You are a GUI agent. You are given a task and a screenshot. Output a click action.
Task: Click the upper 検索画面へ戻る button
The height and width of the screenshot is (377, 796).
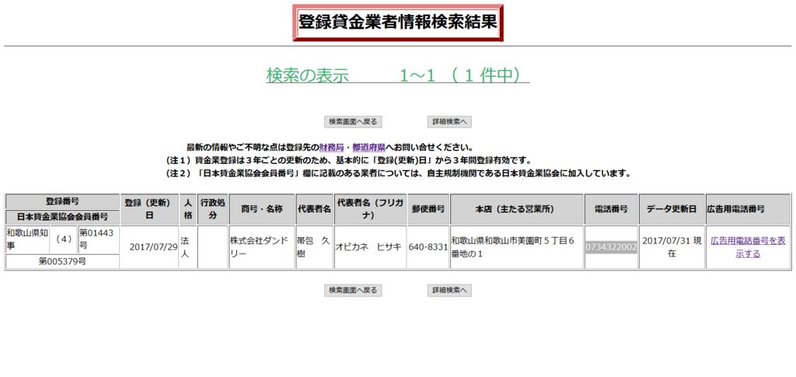pyautogui.click(x=353, y=122)
